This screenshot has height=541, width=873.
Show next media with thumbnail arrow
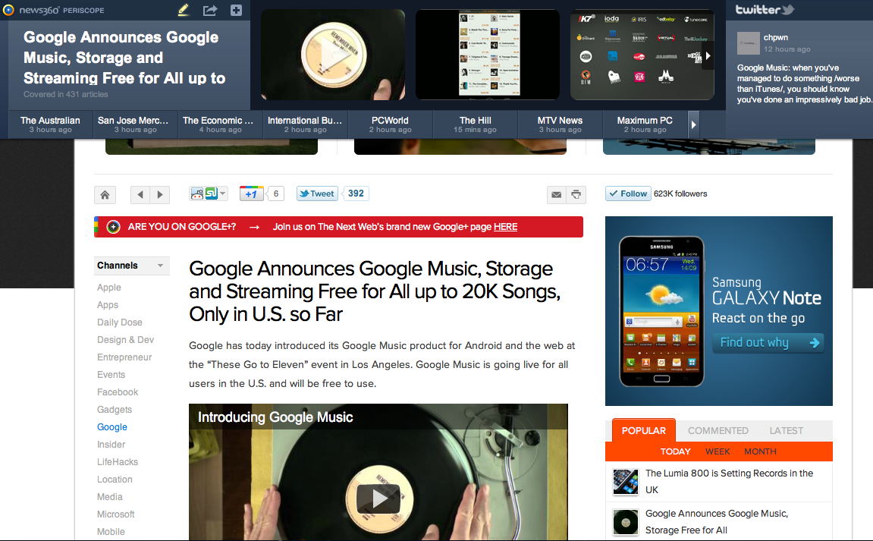coord(708,55)
